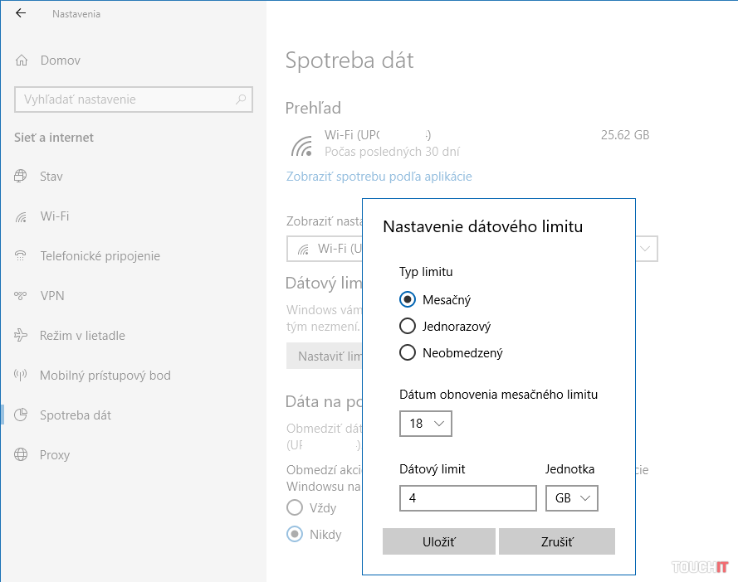Cancel with the Zrušiť button
The width and height of the screenshot is (738, 582).
coord(556,541)
